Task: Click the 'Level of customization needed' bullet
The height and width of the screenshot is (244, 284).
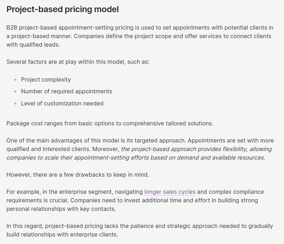Action: (x=62, y=103)
